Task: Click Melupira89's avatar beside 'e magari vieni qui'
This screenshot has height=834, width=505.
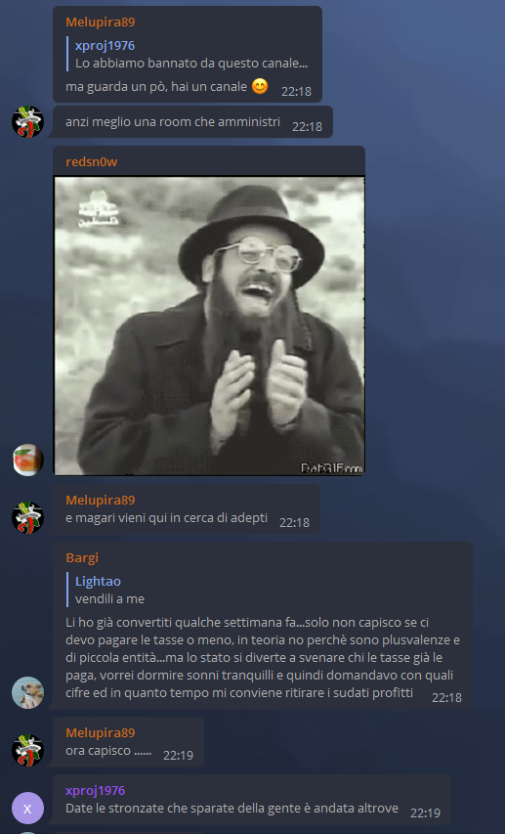Action: [x=27, y=517]
